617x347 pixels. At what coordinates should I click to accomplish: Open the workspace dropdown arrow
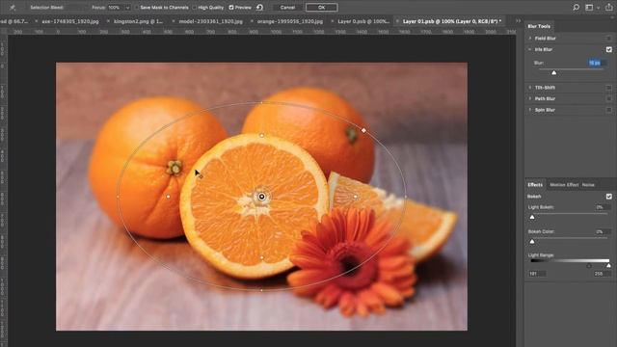coord(598,8)
